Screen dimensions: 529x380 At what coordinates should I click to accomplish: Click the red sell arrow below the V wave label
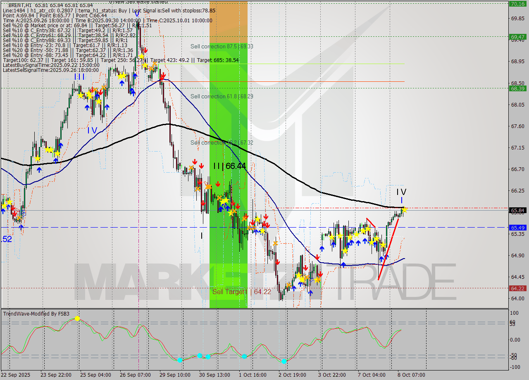pyautogui.click(x=145, y=50)
